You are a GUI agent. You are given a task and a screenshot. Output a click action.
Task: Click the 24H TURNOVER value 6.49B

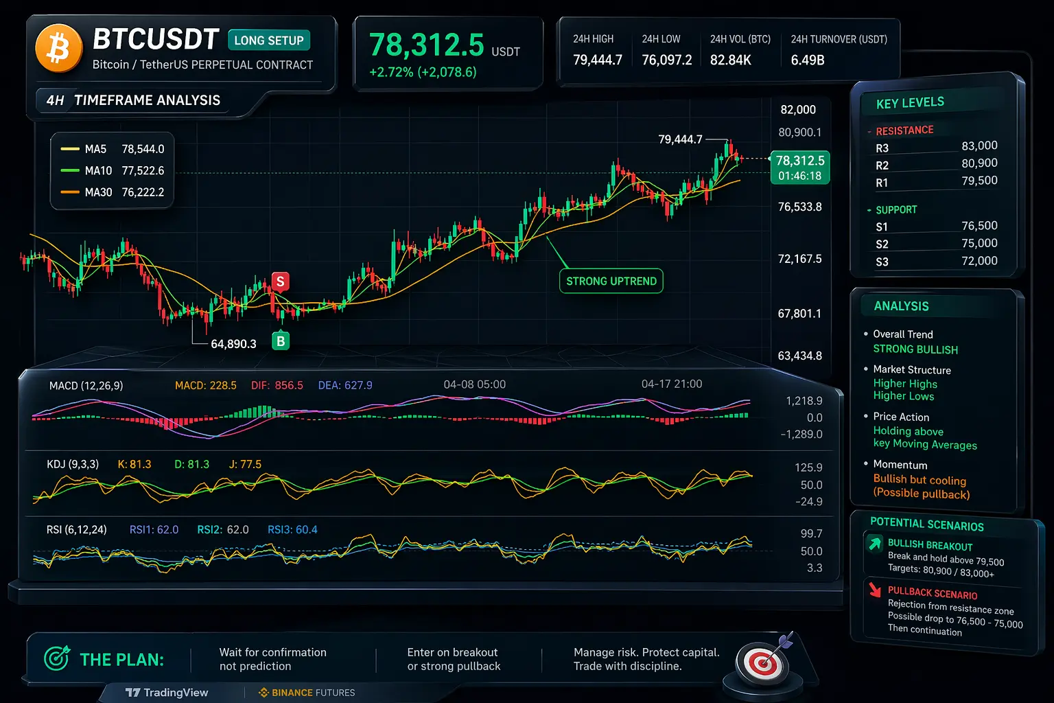(808, 60)
